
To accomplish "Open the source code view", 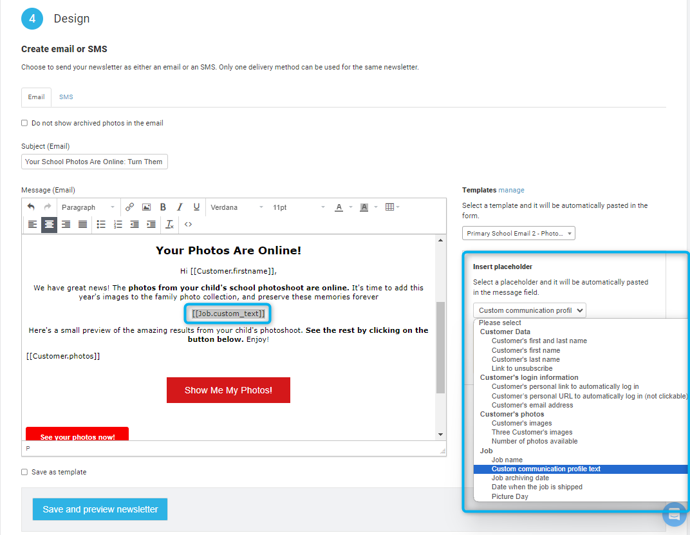I will pyautogui.click(x=189, y=225).
